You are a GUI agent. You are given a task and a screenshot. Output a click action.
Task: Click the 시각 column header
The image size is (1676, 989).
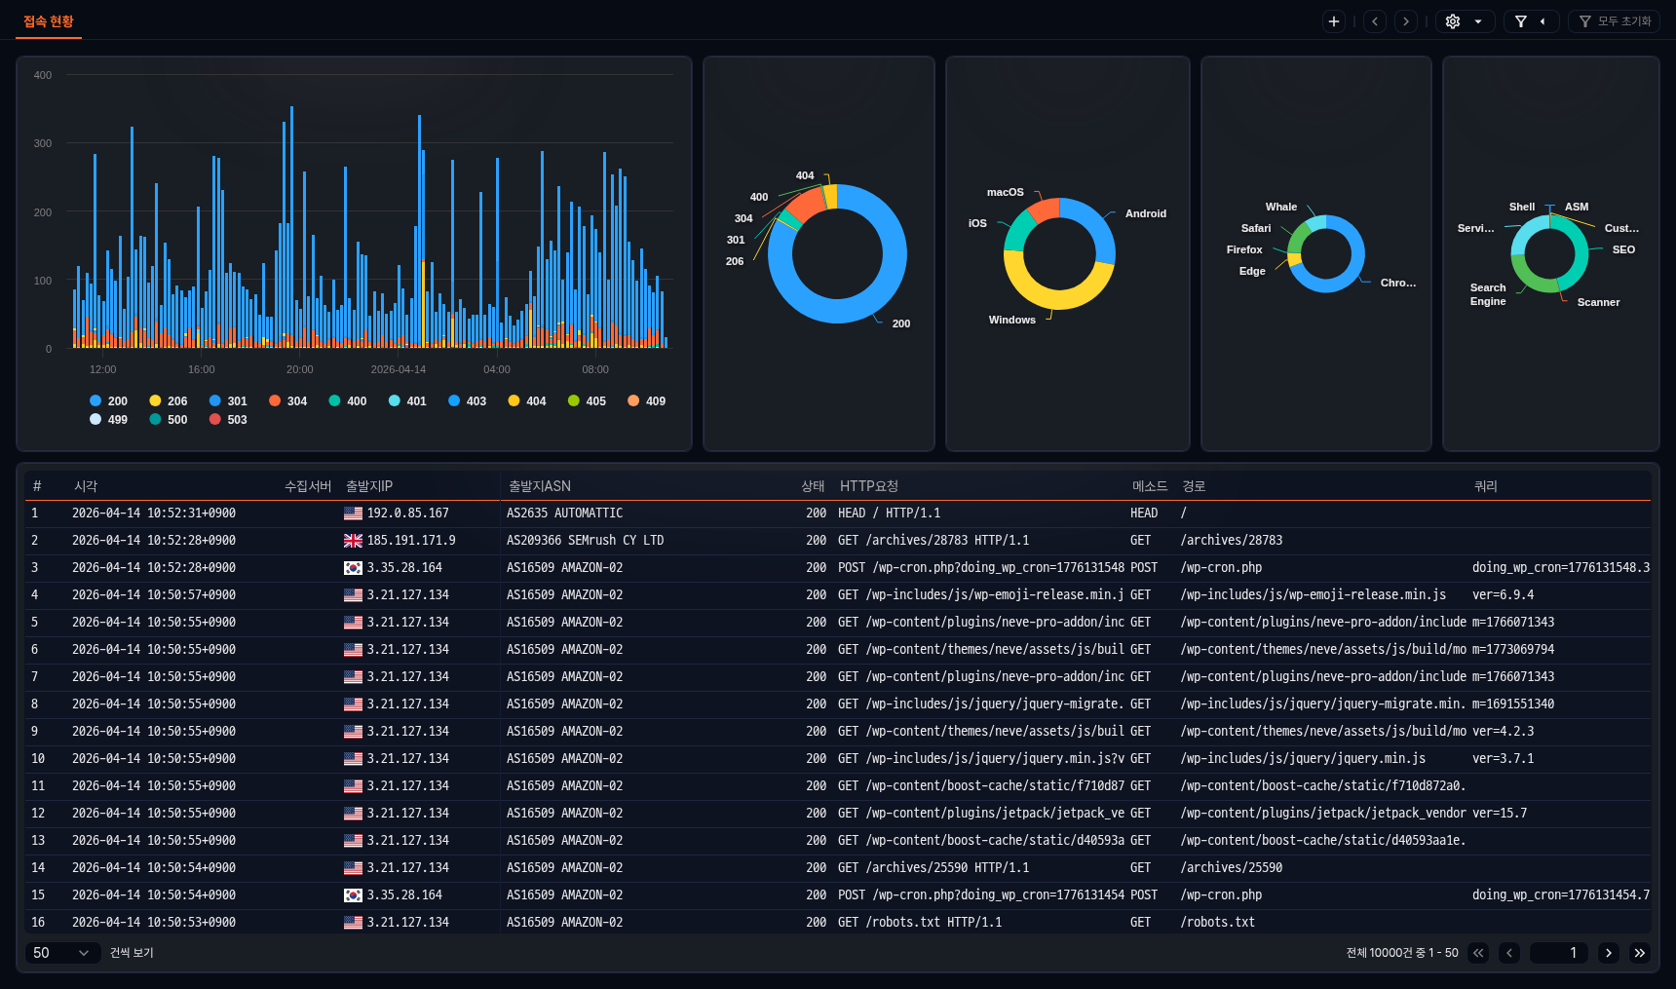pyautogui.click(x=86, y=486)
